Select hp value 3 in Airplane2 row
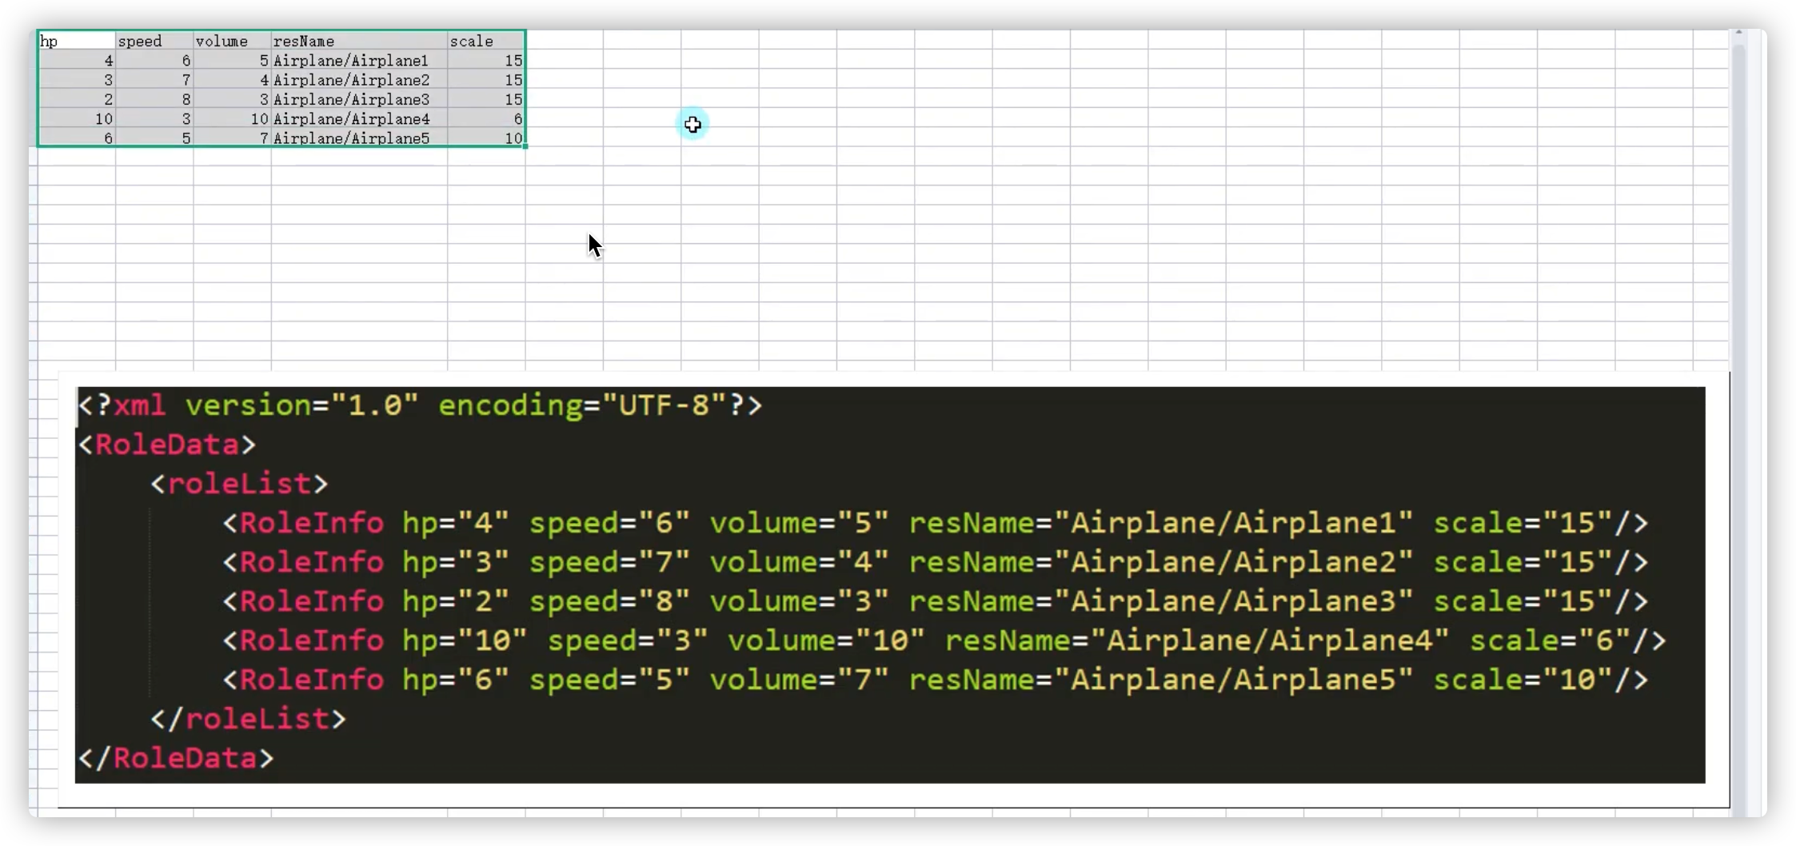 coord(77,80)
